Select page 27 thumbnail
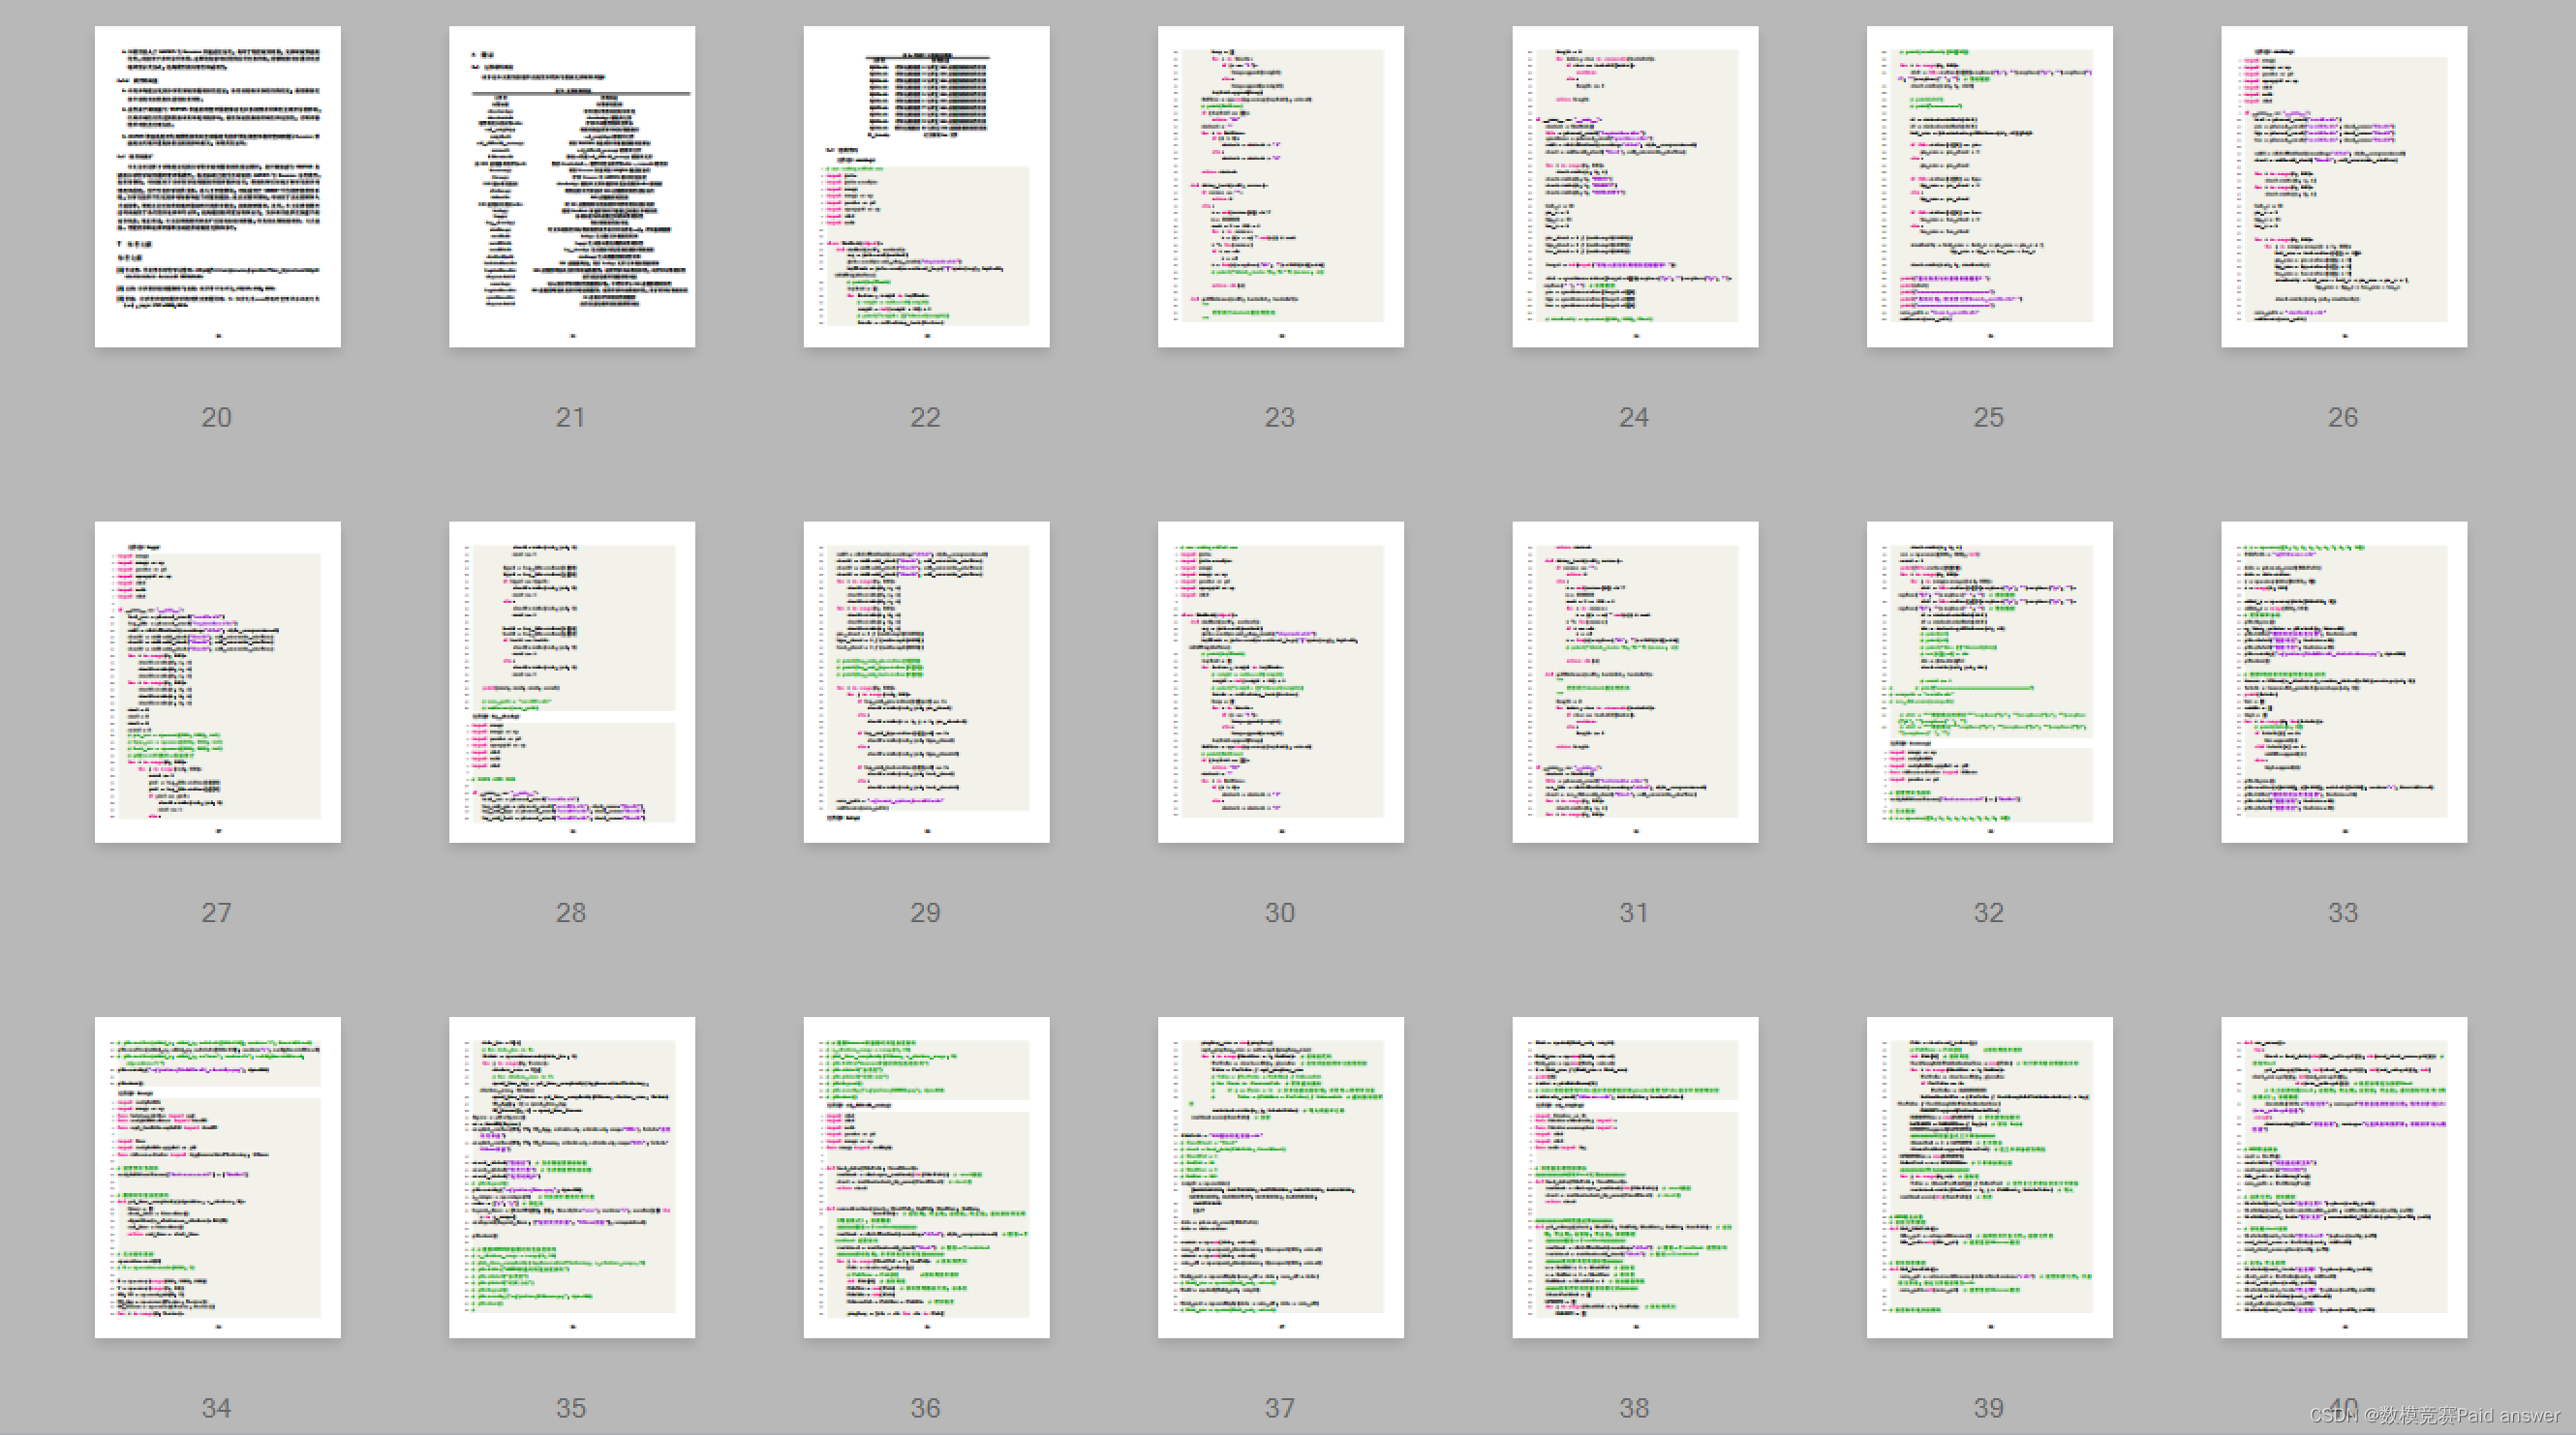 pos(217,681)
